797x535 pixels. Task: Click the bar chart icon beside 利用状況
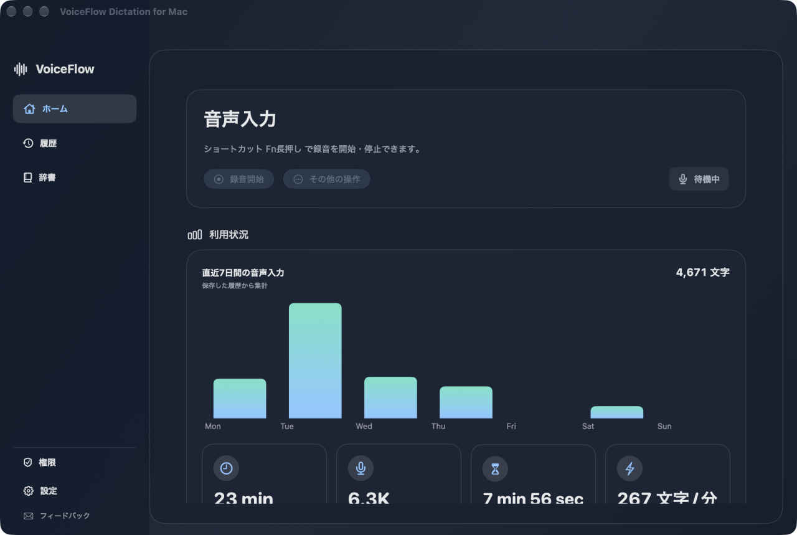pyautogui.click(x=195, y=235)
